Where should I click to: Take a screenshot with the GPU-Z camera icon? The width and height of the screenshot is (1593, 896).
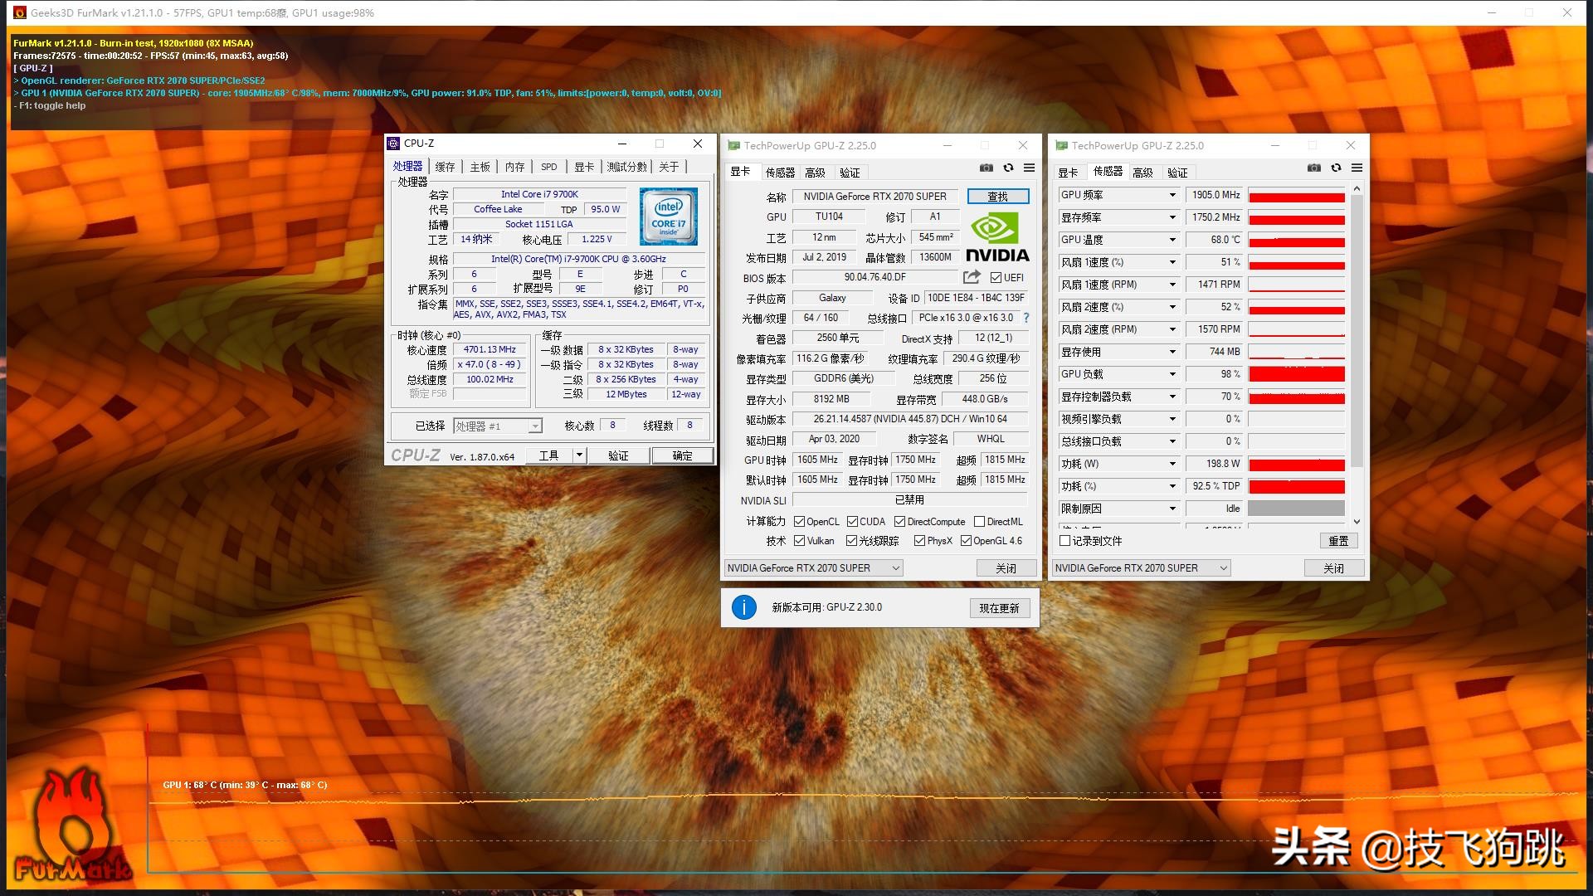click(986, 168)
